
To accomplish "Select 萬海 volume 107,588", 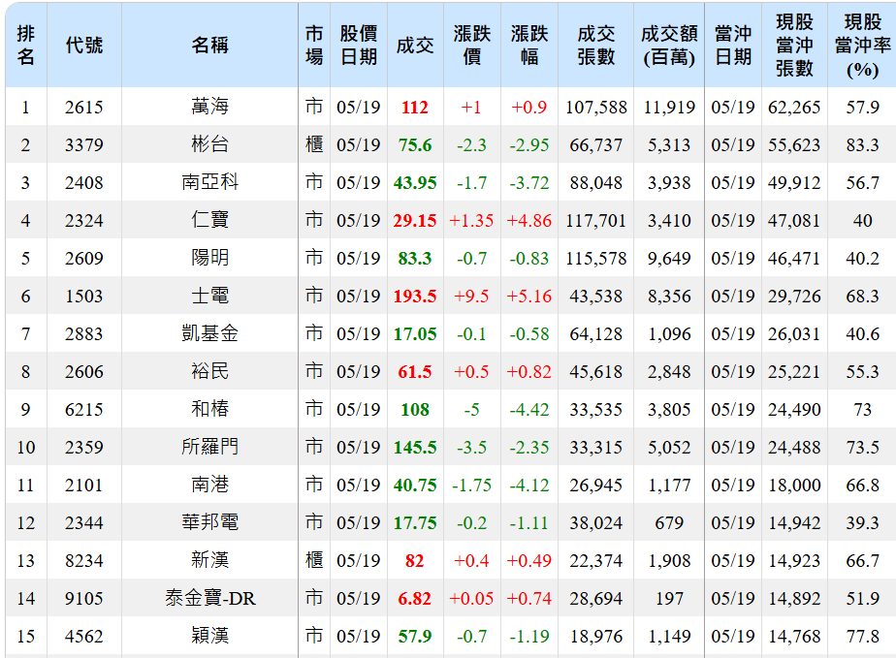I will point(596,107).
